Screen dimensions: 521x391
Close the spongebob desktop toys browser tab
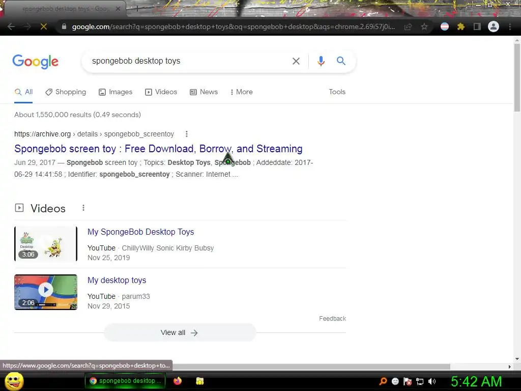(x=118, y=9)
